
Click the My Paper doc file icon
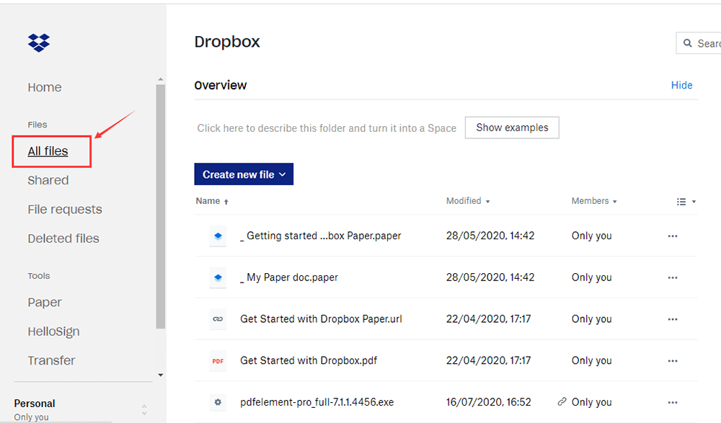coord(218,277)
